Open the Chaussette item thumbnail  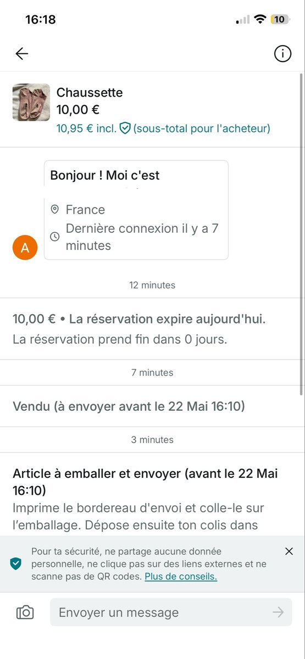point(31,102)
